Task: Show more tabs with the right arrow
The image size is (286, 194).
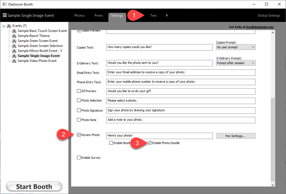Action: (x=167, y=15)
